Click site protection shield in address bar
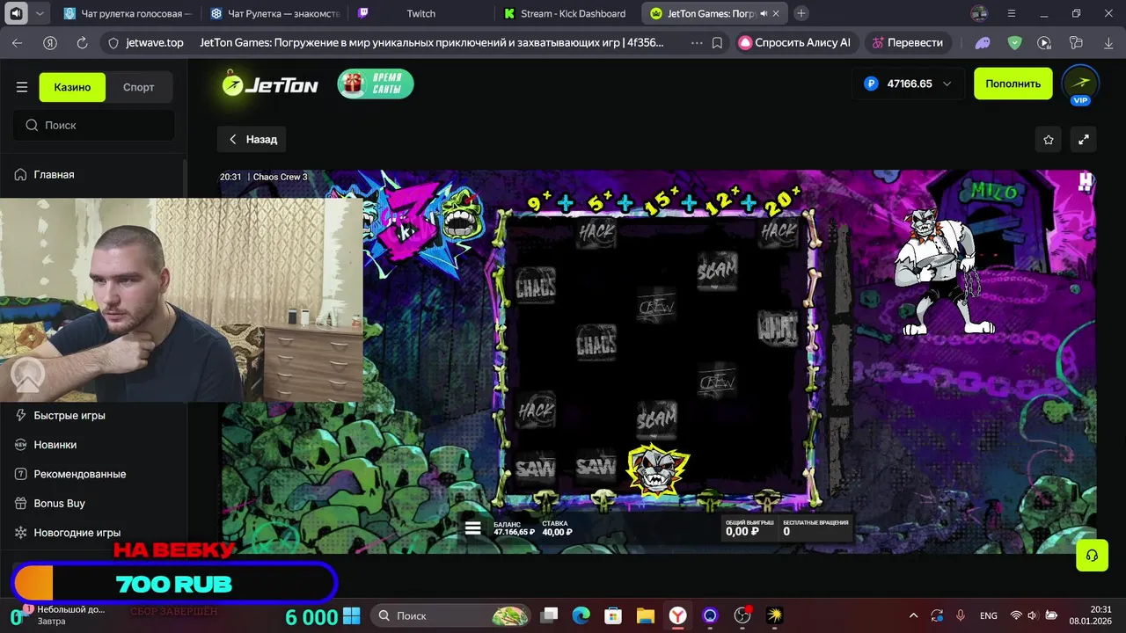The image size is (1126, 633). point(113,42)
